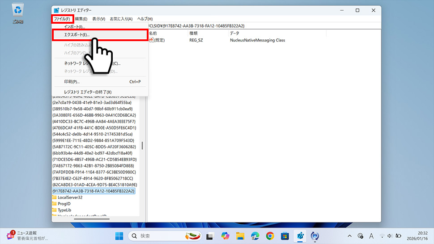Click the Print (印刷) menu entry
This screenshot has height=244, width=434.
tap(72, 82)
